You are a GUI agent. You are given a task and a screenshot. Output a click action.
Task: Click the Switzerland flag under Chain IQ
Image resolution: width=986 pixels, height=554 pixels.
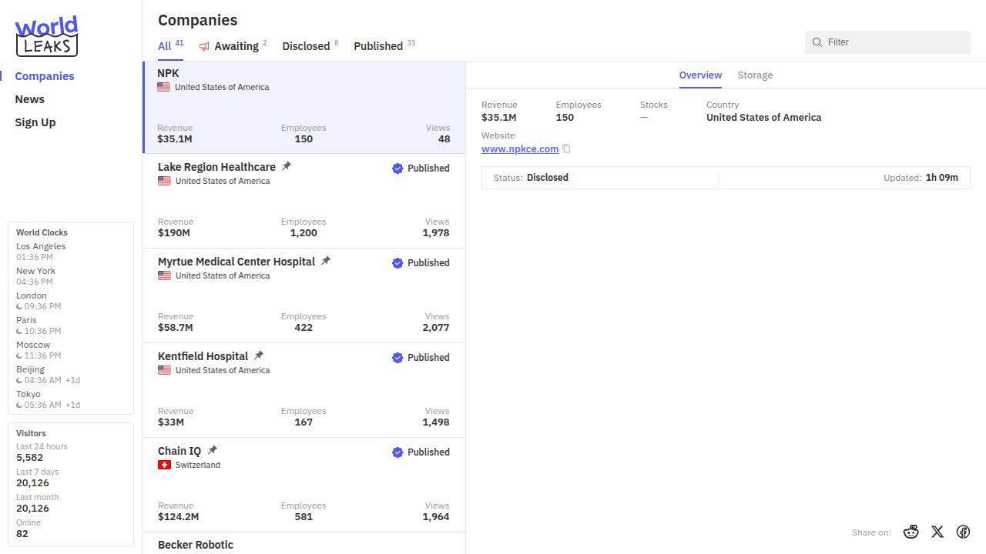(164, 466)
